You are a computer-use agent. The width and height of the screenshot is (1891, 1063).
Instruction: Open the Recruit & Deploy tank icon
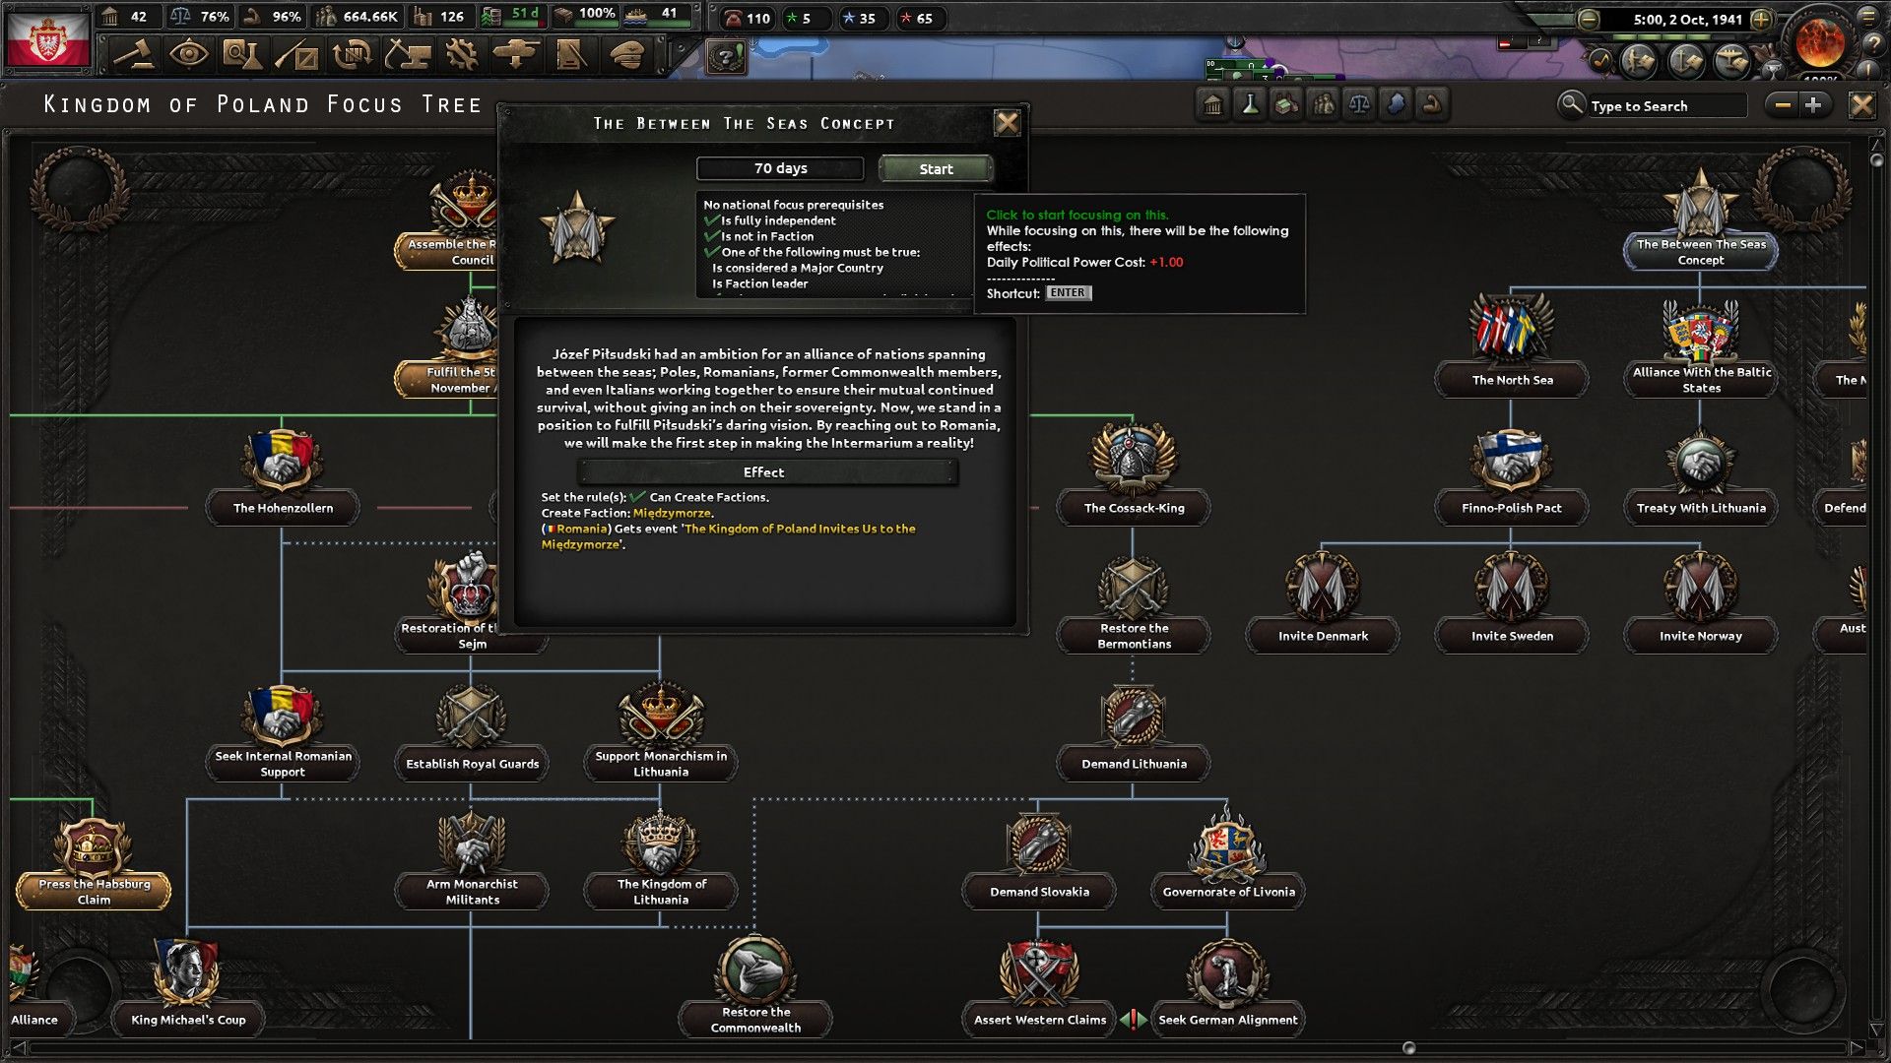point(515,55)
